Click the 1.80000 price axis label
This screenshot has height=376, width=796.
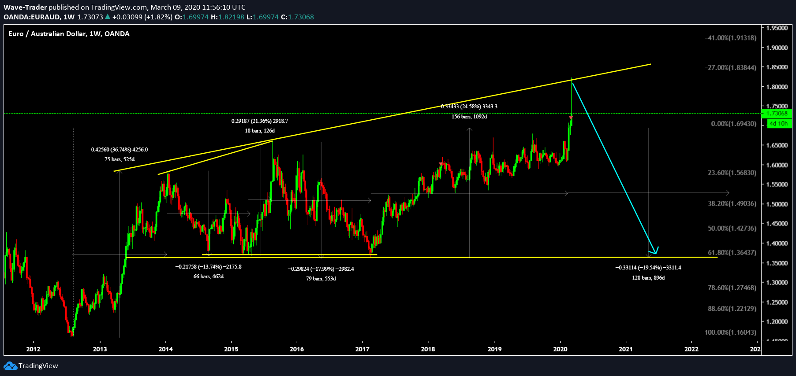(777, 87)
